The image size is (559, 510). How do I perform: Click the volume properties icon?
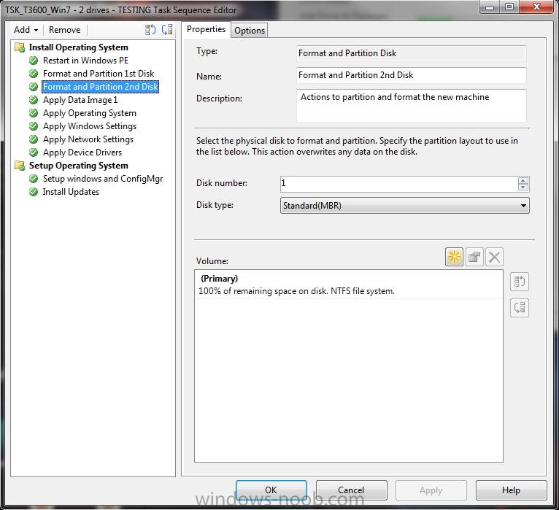pos(474,257)
